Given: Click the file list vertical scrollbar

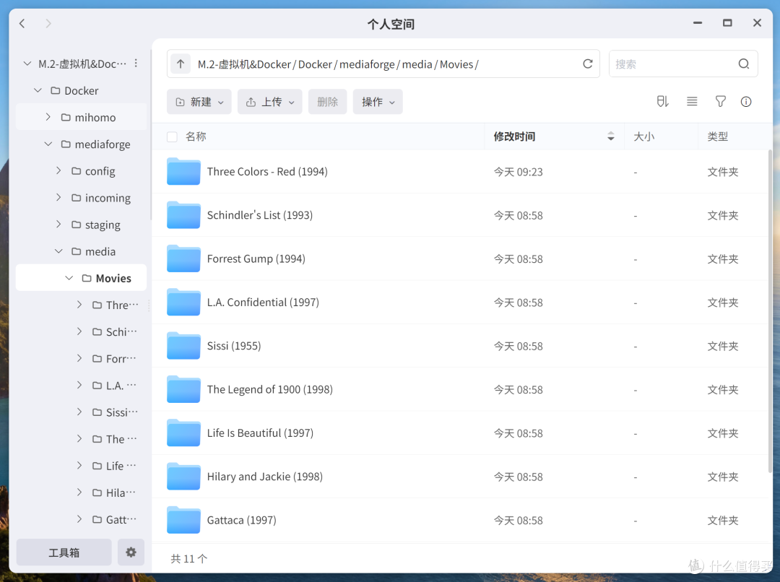Looking at the screenshot, I should tap(770, 311).
